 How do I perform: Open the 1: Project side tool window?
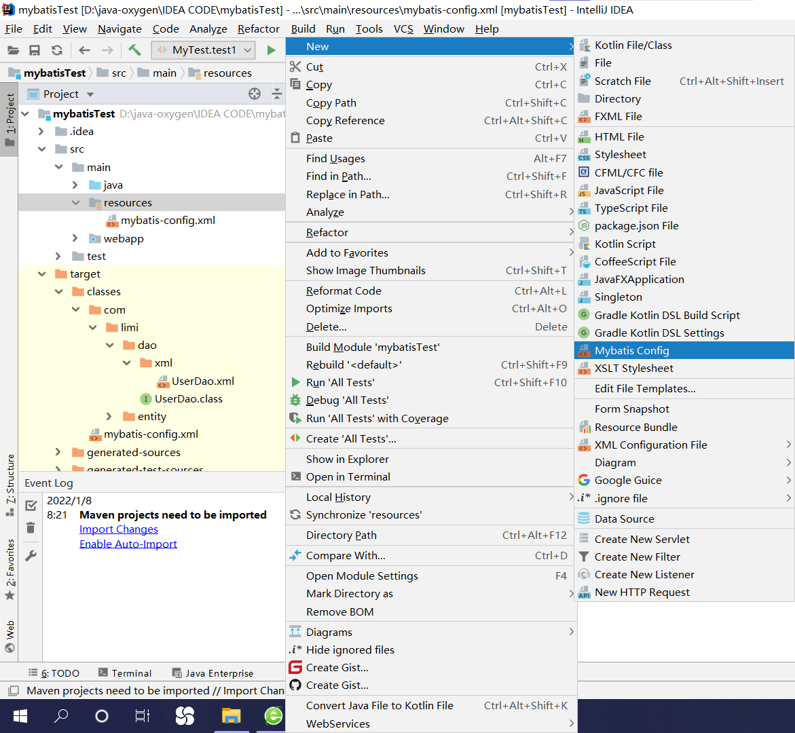coord(10,119)
